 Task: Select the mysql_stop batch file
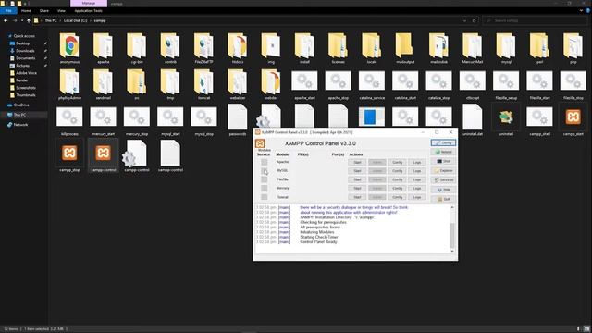coord(203,120)
